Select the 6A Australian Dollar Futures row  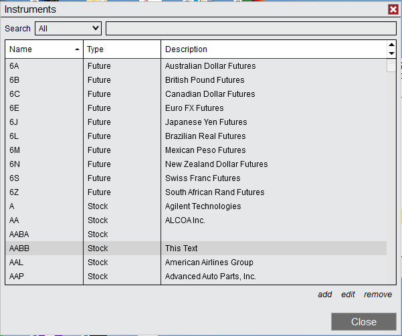[x=195, y=66]
